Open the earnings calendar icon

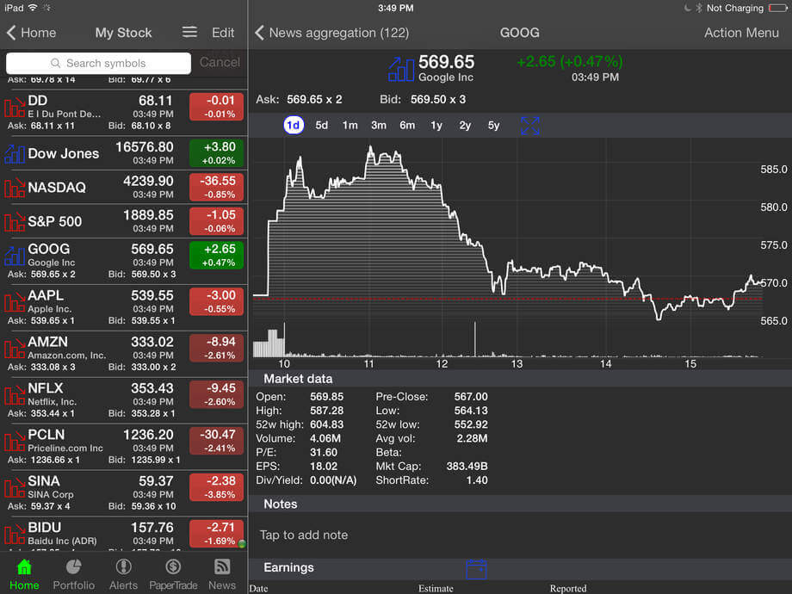pyautogui.click(x=476, y=569)
